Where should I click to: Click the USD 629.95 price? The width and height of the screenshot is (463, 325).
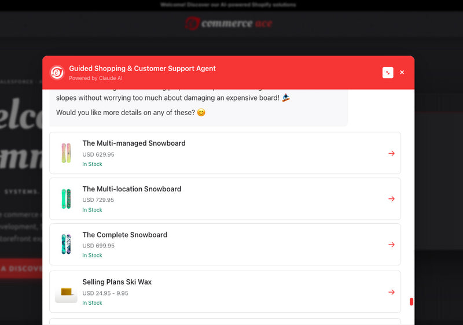point(98,154)
